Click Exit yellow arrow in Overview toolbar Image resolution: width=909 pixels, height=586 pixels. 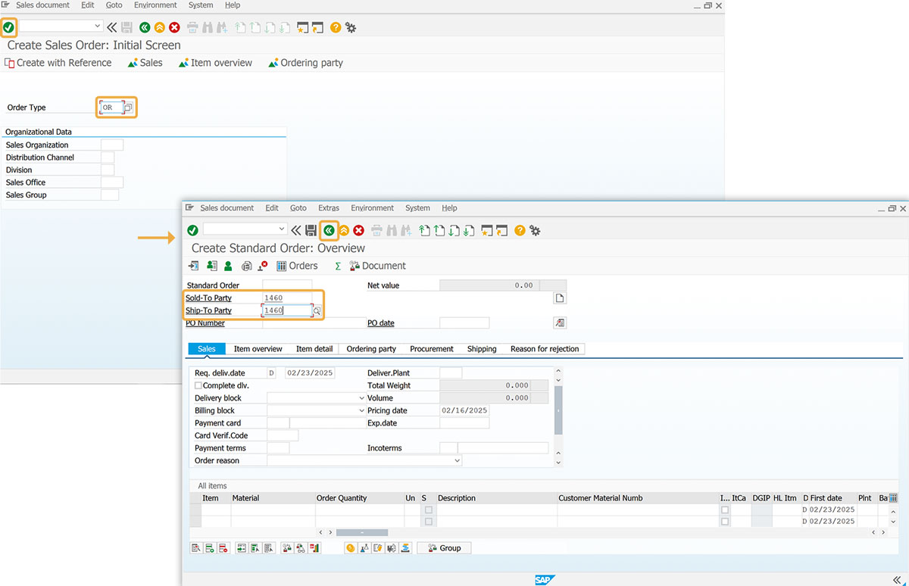(344, 230)
